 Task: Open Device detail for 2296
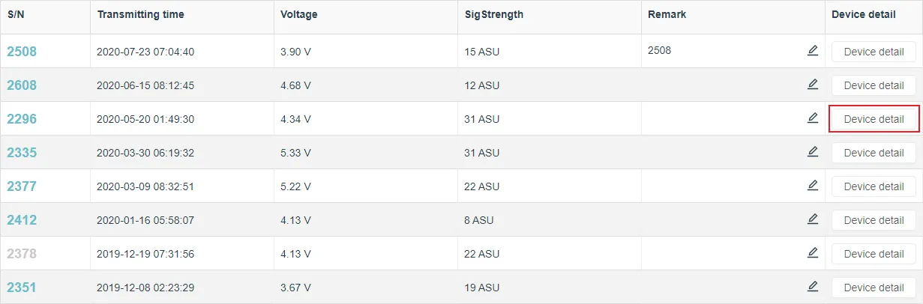click(x=874, y=119)
